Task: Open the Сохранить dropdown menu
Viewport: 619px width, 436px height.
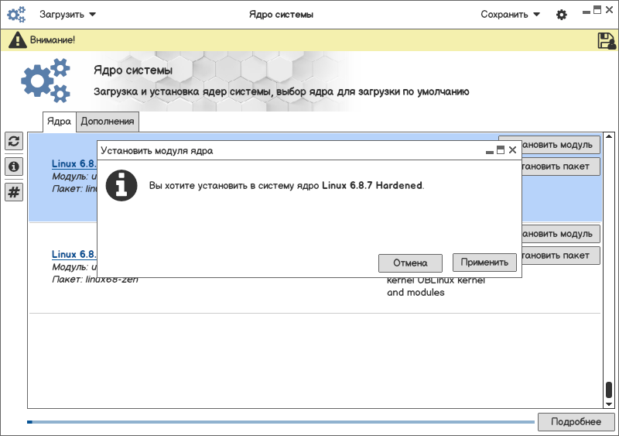Action: 510,15
